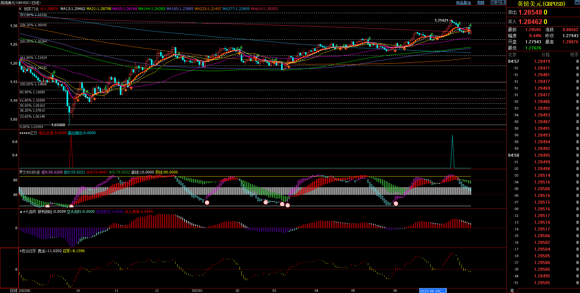Click the right arrow navigation icon

coord(498,2)
